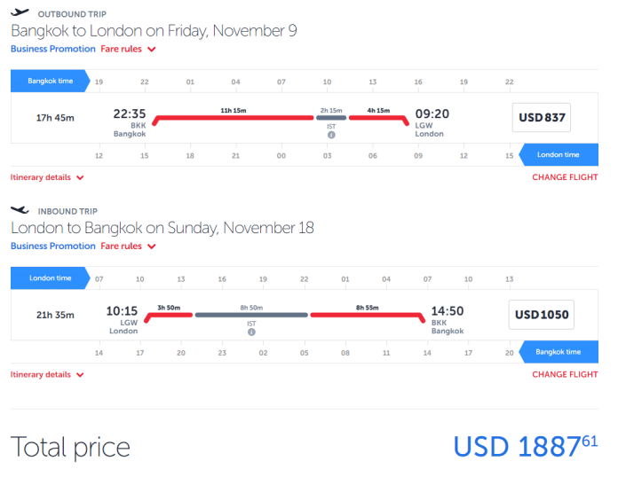Open the IST layover info icon on inbound flight
The height and width of the screenshot is (477, 618).
[x=251, y=332]
